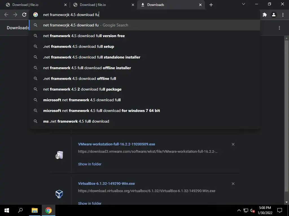The height and width of the screenshot is (216, 289).
Task: Open the Chrome profile avatar
Action: coord(274,15)
